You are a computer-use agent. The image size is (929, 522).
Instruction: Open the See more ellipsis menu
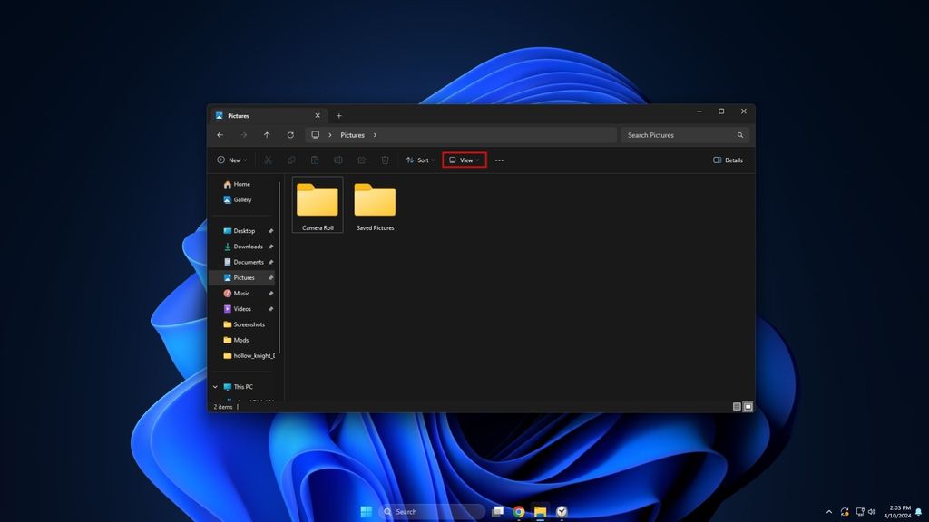click(497, 159)
